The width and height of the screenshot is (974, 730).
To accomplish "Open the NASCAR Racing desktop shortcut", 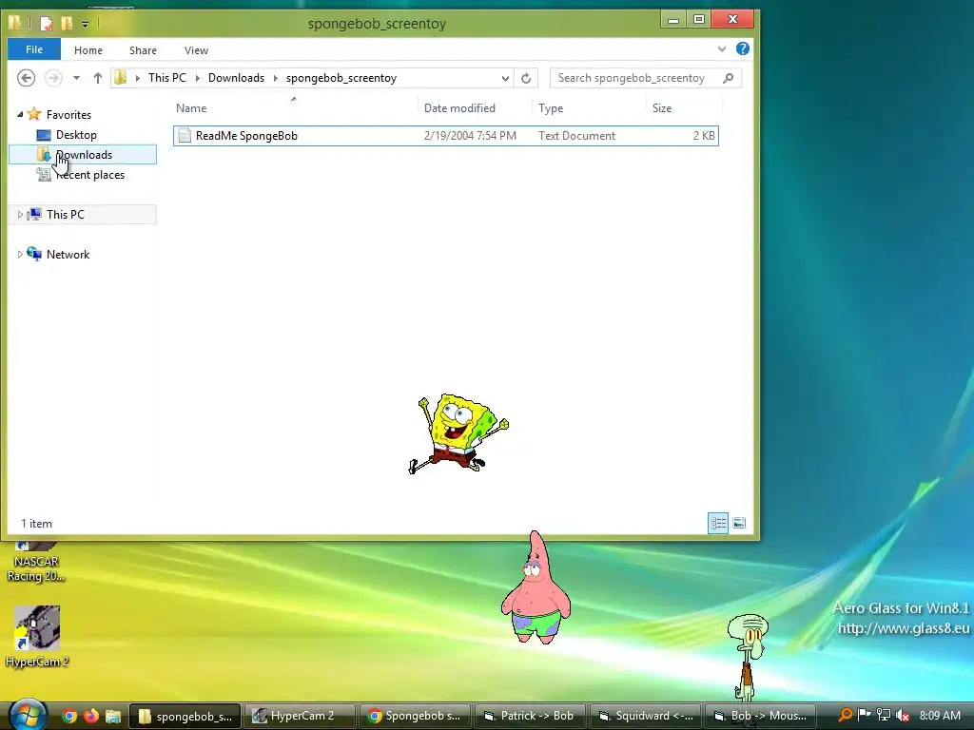I will tap(36, 563).
